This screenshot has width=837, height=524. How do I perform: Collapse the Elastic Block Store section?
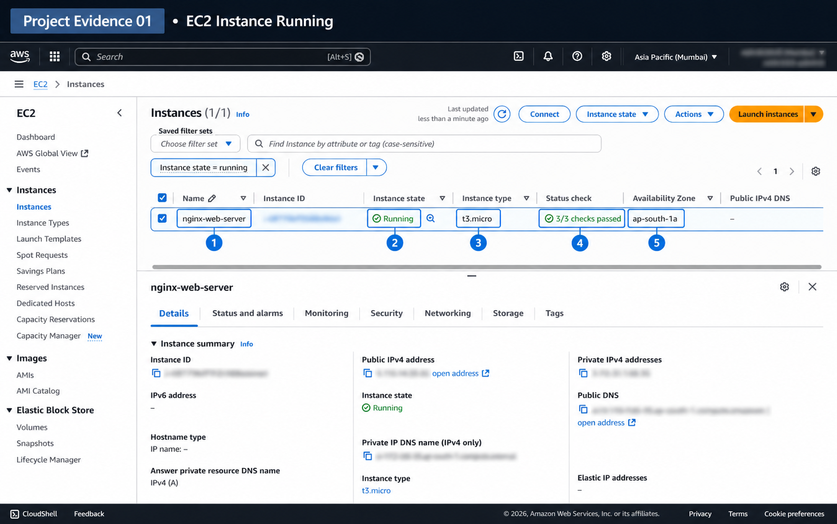[x=9, y=410]
